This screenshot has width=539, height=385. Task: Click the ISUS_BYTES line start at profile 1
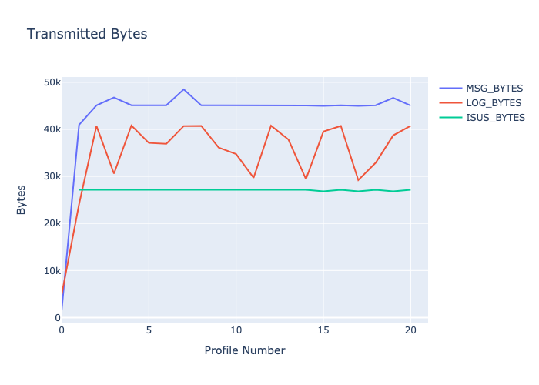[x=79, y=189]
